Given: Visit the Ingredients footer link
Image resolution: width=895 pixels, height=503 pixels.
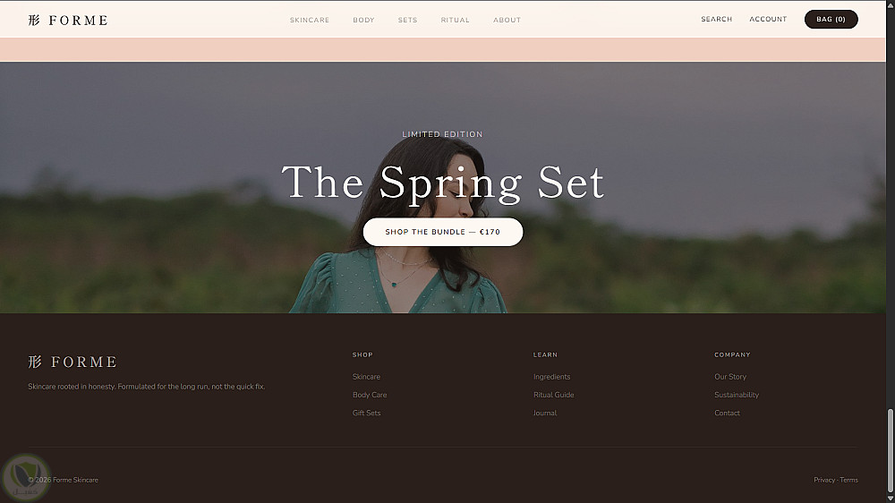Looking at the screenshot, I should (551, 377).
